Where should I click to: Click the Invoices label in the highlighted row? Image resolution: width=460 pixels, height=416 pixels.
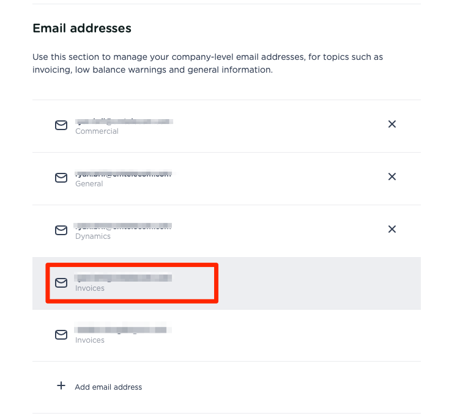click(90, 288)
